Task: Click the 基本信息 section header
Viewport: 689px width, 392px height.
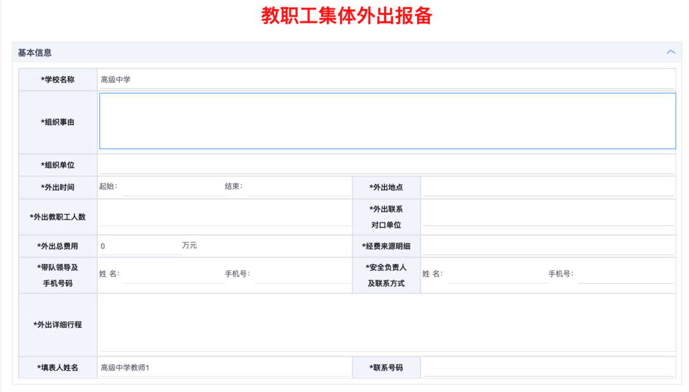Action: (35, 53)
